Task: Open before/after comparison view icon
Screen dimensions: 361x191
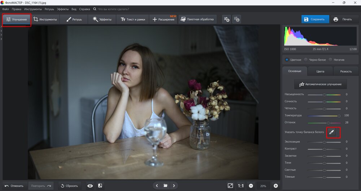Action: 100,186
